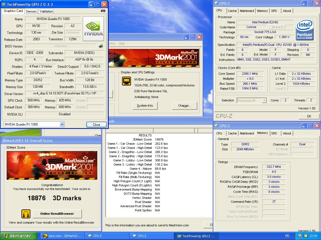
Task: Open the démarrer Start button
Action: tap(19, 236)
